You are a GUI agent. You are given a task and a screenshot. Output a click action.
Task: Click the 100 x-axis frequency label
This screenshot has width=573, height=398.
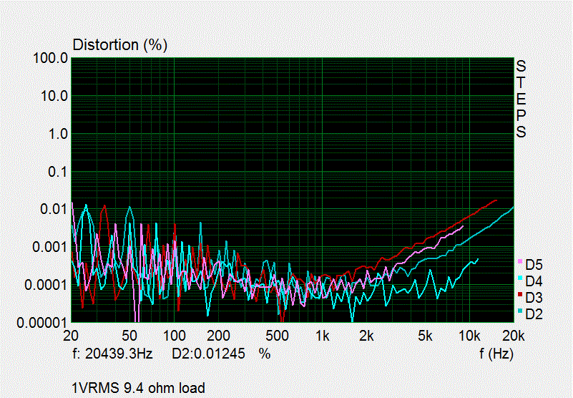pos(174,336)
